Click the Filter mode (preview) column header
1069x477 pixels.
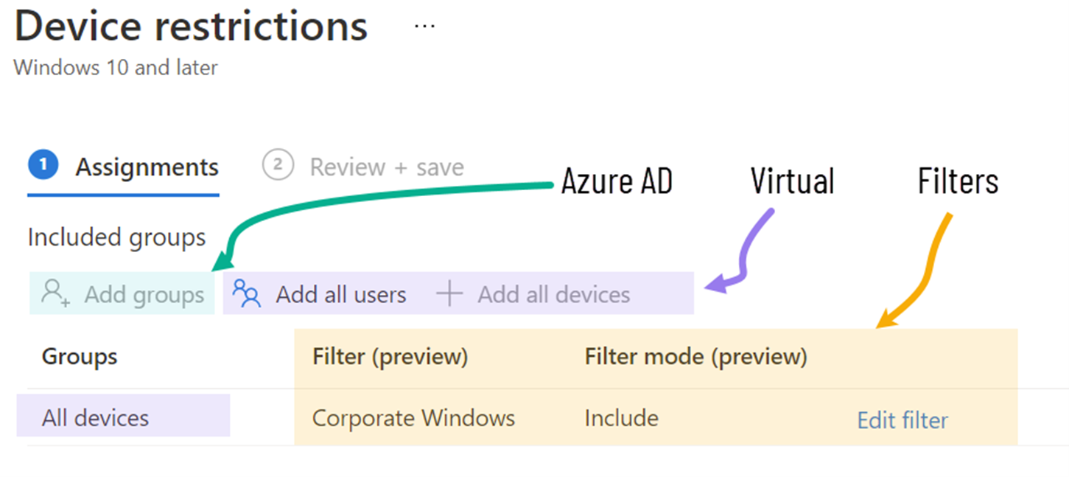click(696, 357)
